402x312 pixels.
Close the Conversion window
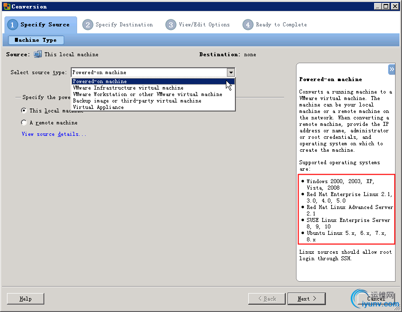[x=395, y=6]
